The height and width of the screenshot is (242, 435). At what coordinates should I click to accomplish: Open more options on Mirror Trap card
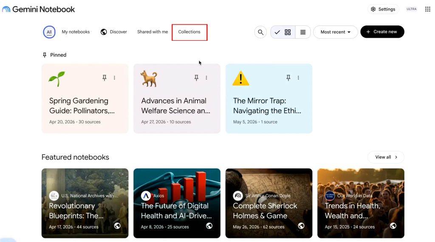(298, 78)
